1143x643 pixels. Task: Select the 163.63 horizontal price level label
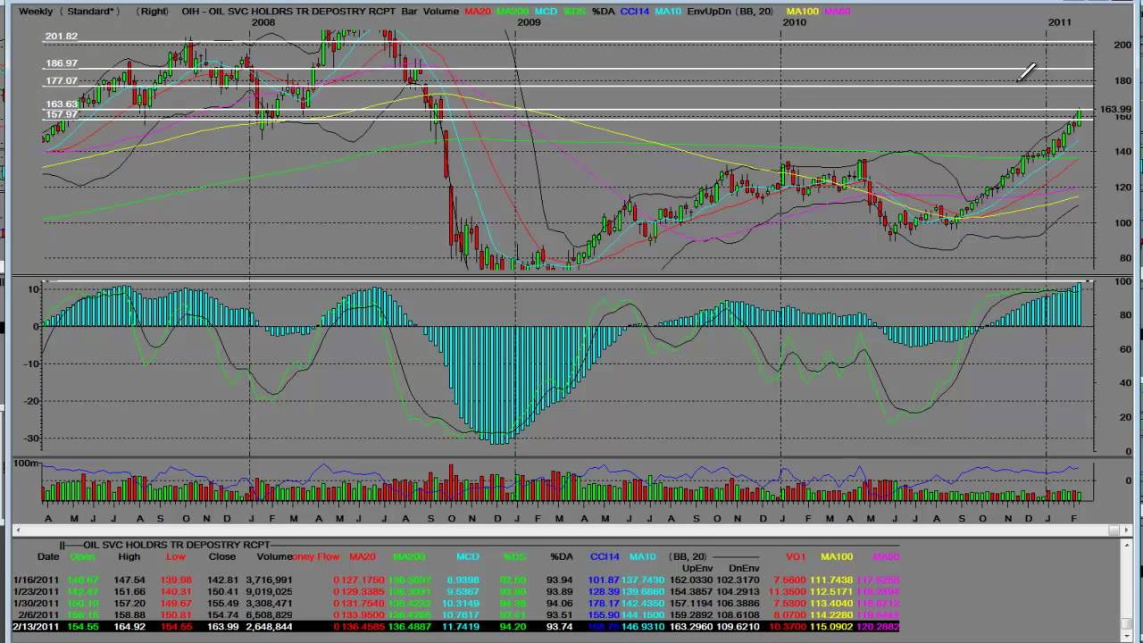[62, 104]
